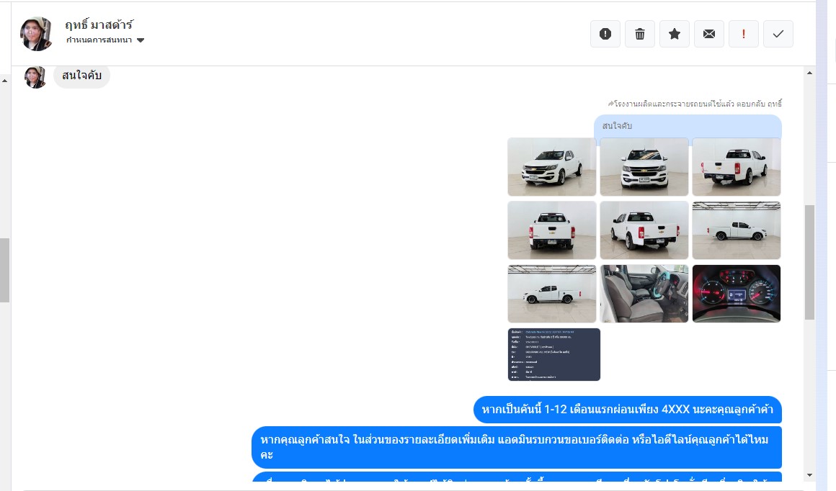Image resolution: width=836 pixels, height=491 pixels.
Task: Mark conversation unread with envelope icon
Action: click(709, 34)
